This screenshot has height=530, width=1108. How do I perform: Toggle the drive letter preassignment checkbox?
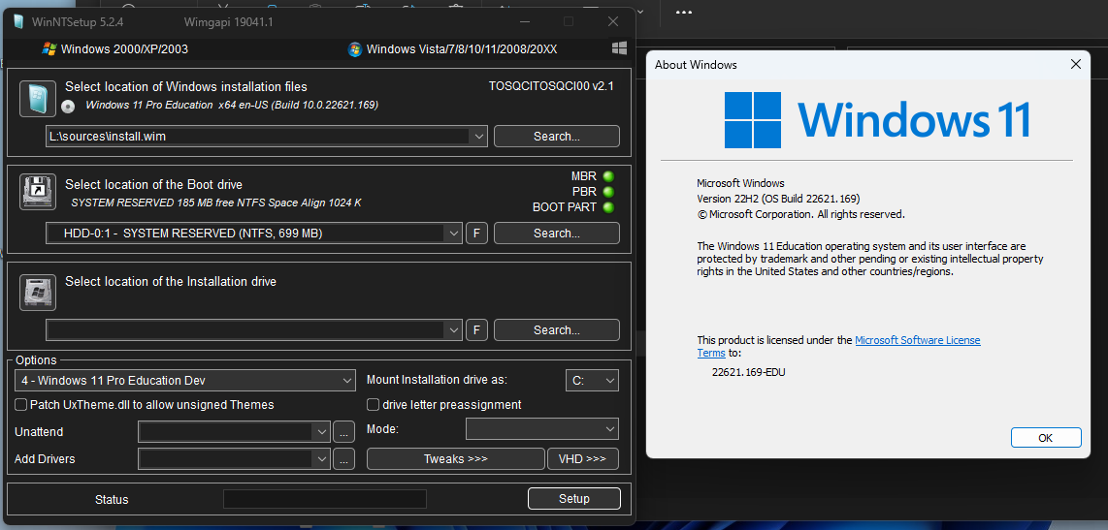coord(374,405)
